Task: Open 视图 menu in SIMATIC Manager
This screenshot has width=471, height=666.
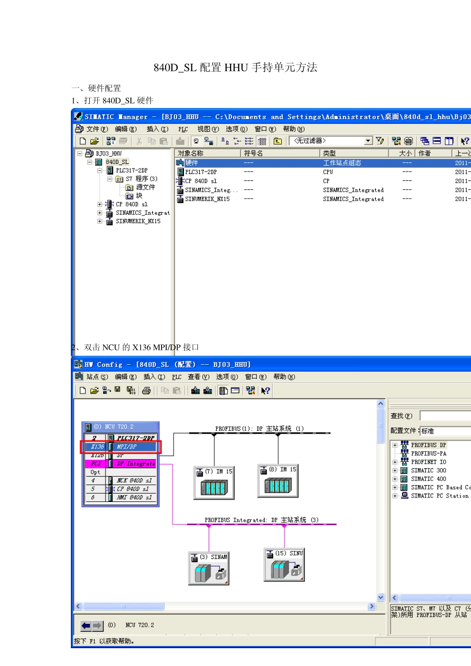Action: [208, 129]
